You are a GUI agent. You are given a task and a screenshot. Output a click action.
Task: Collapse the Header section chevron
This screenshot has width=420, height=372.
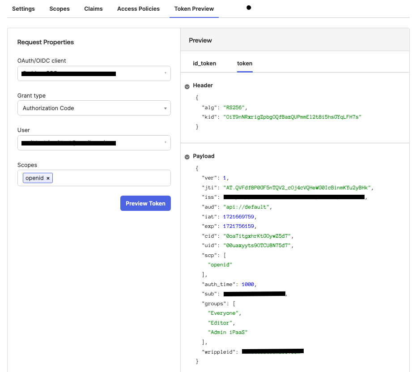[x=187, y=86]
